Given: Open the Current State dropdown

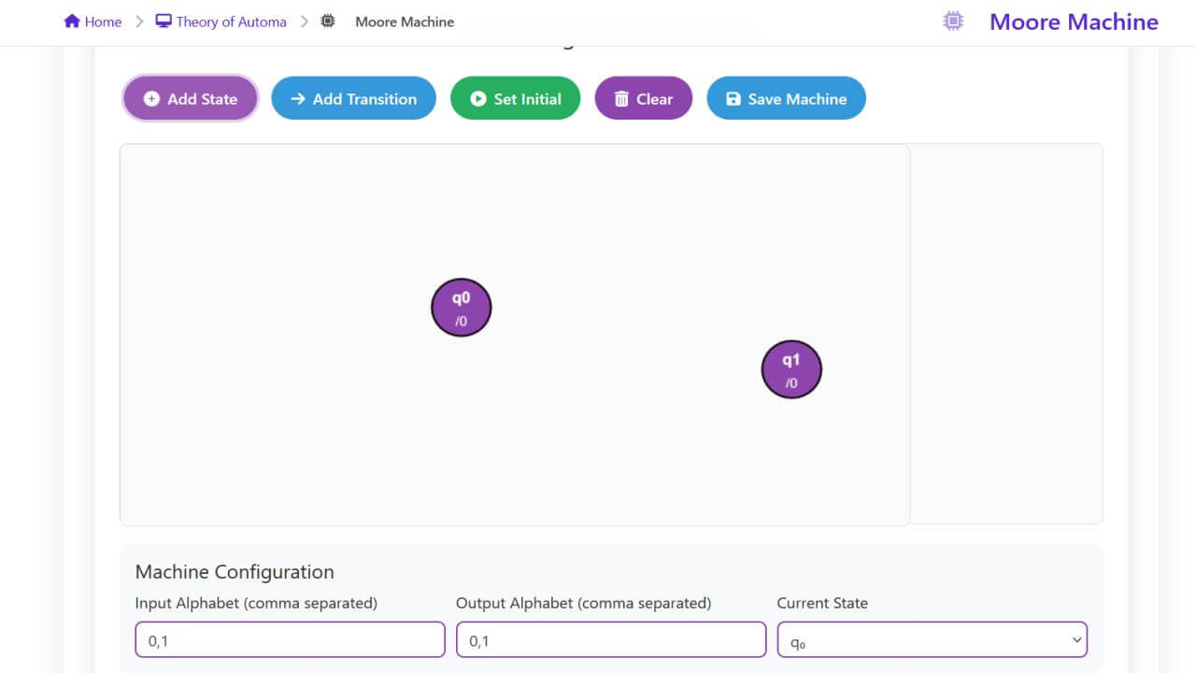Looking at the screenshot, I should pyautogui.click(x=933, y=640).
